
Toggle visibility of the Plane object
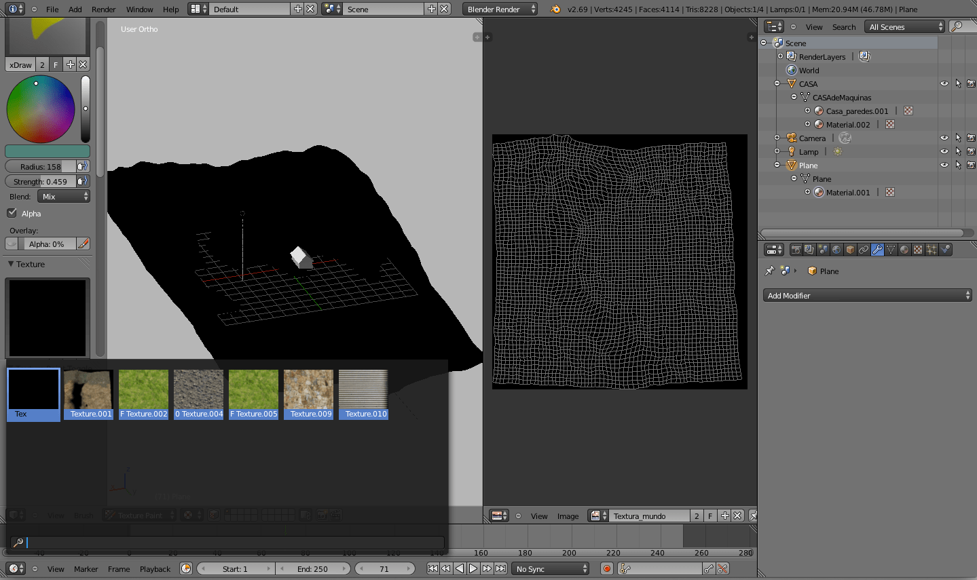pyautogui.click(x=944, y=165)
